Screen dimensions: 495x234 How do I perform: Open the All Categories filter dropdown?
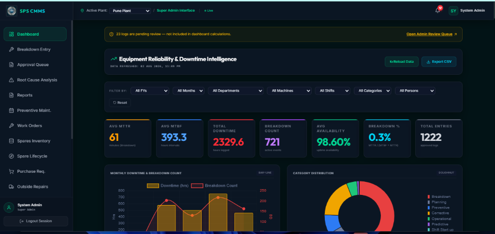(373, 91)
